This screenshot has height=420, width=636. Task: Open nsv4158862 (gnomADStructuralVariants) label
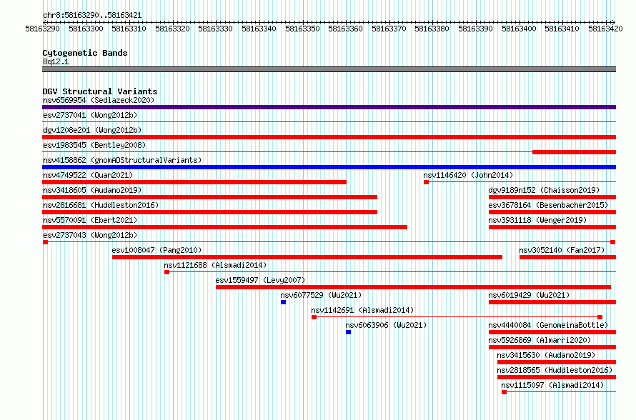tap(122, 160)
